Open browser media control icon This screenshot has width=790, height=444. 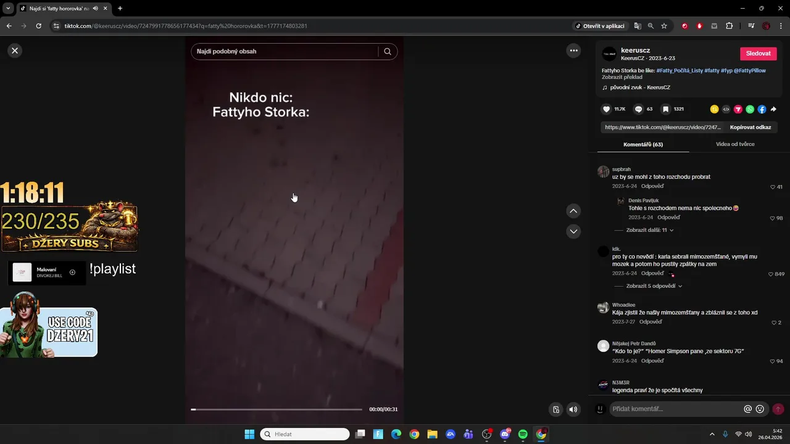click(x=751, y=26)
